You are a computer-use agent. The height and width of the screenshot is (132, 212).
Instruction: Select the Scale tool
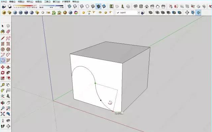click(x=3, y=78)
